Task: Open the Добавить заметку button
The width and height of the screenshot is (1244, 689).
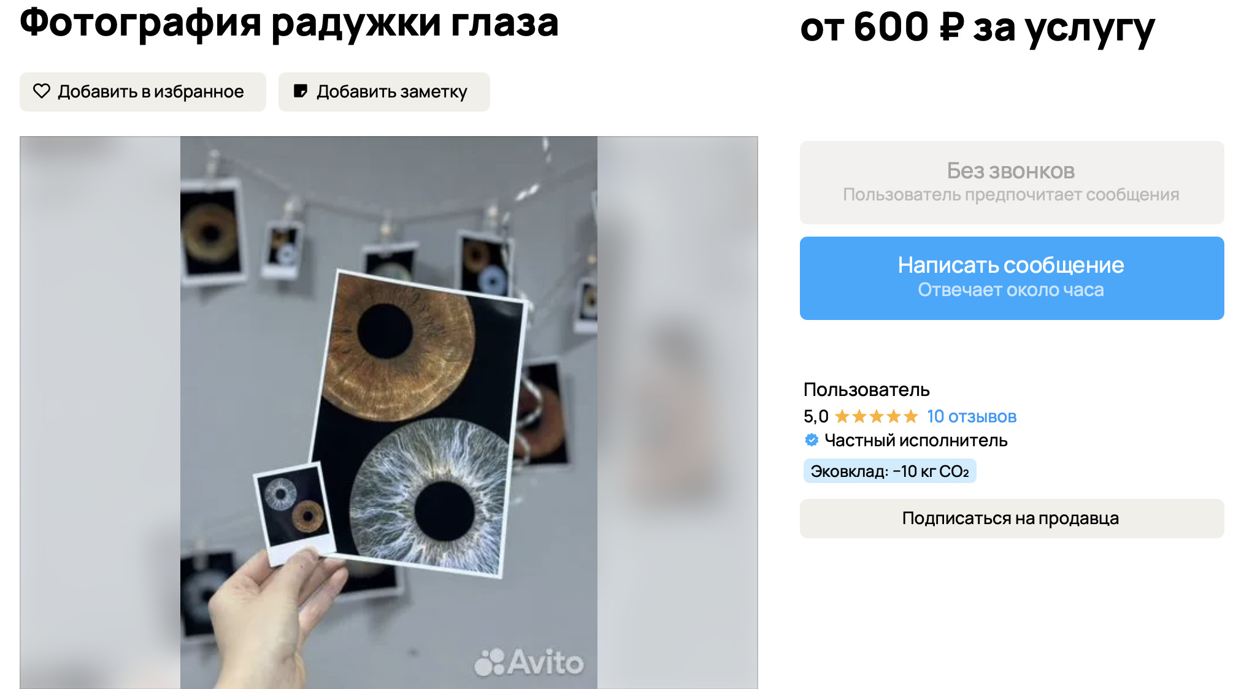Action: coord(384,92)
